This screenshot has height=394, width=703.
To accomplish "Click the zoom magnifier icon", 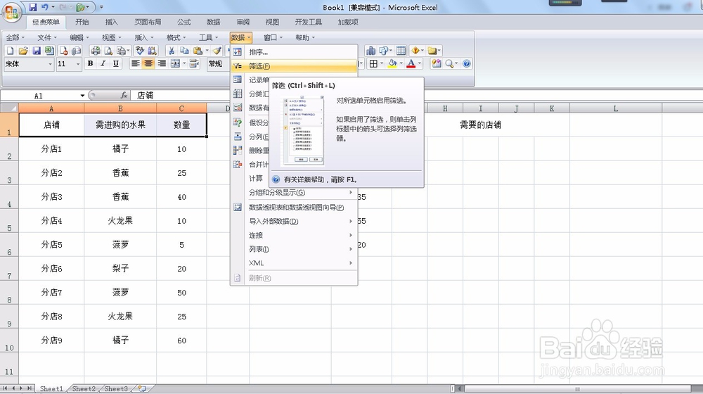I will tap(449, 64).
